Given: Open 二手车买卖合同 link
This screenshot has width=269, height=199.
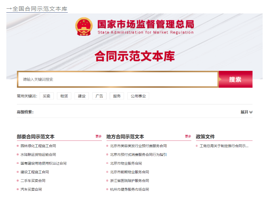Looking at the screenshot, I should [33, 181].
